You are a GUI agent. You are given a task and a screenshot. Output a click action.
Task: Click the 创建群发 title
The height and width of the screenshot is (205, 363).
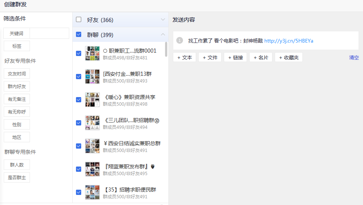tap(15, 4)
